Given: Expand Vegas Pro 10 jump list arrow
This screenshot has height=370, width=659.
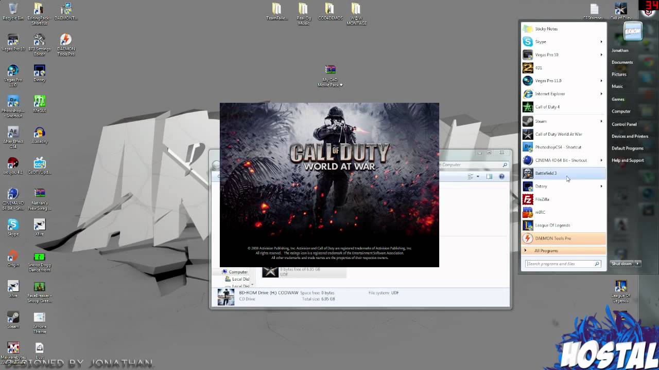Looking at the screenshot, I should 601,54.
